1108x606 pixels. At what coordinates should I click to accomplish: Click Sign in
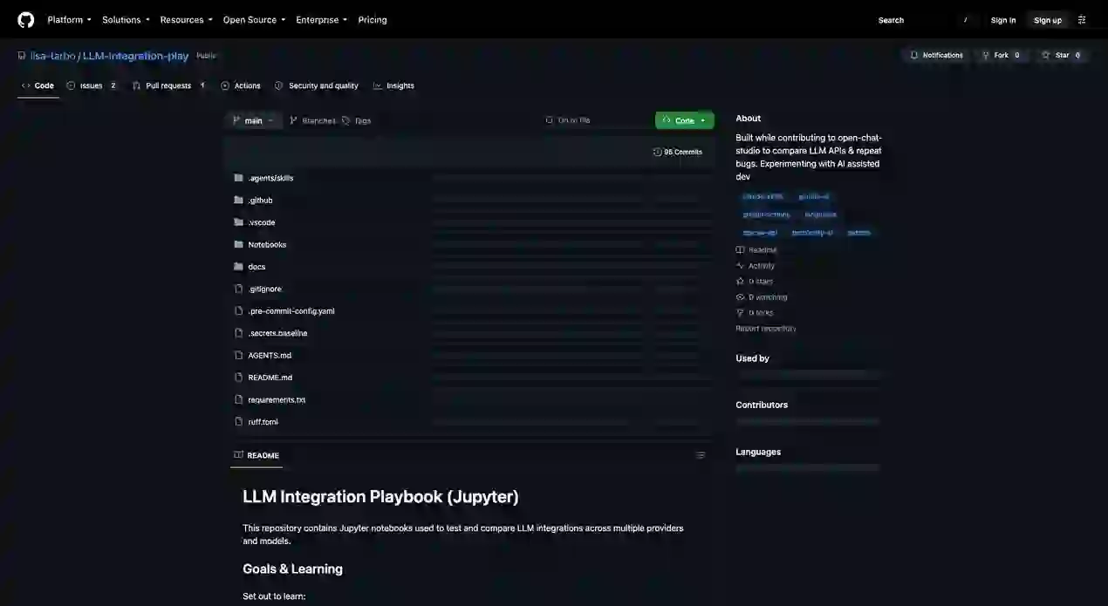click(x=1003, y=20)
